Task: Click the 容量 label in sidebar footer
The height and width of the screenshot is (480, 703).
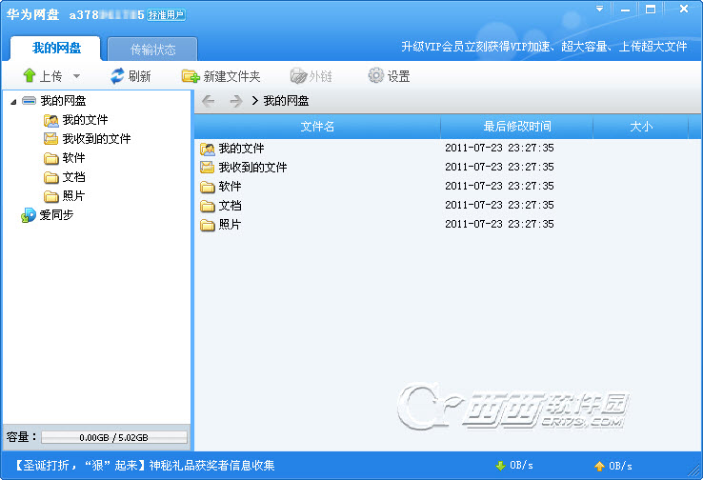Action: [x=21, y=437]
